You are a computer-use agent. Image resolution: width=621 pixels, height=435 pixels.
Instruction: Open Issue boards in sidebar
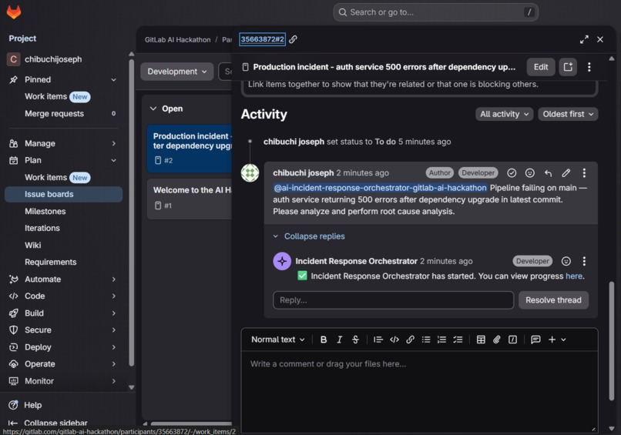click(x=63, y=194)
